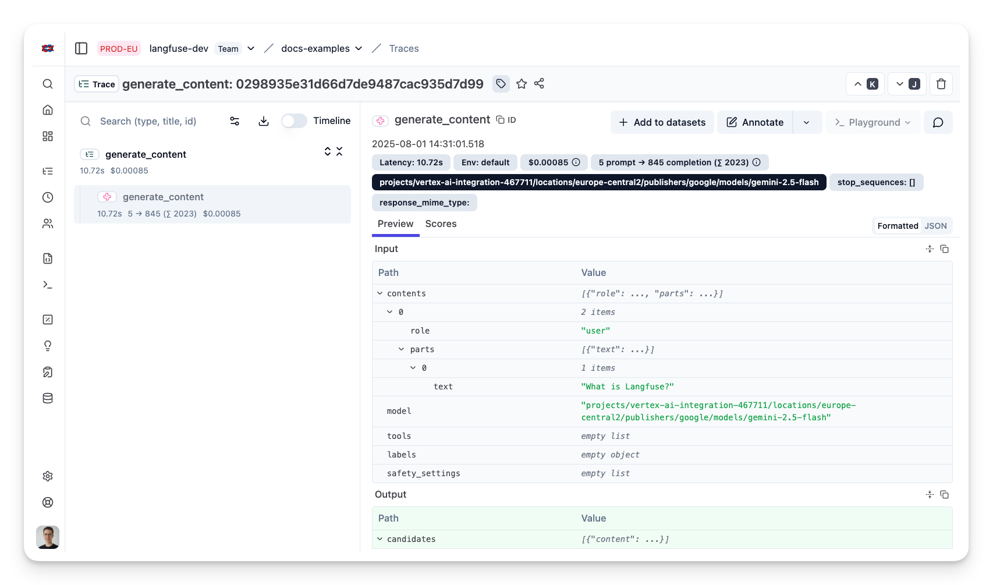The height and width of the screenshot is (585, 993).
Task: Collapse the contents row in Input
Action: (x=380, y=293)
